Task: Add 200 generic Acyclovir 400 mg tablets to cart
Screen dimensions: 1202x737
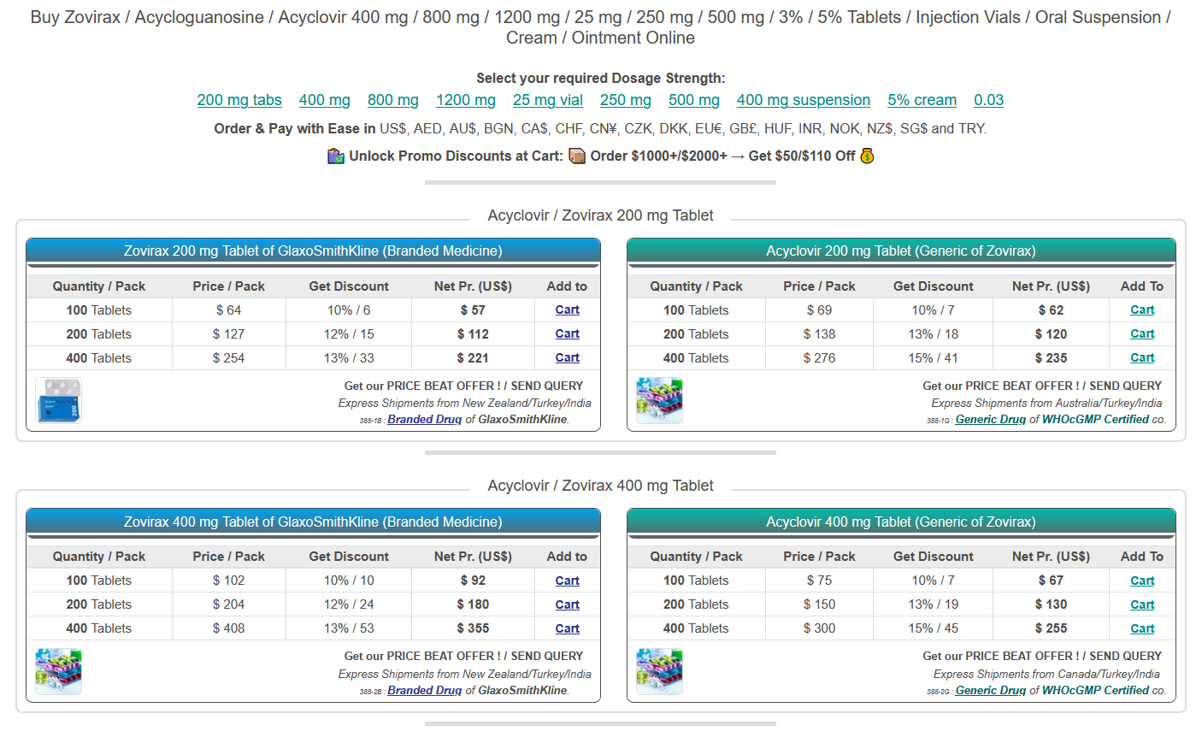Action: point(1142,604)
